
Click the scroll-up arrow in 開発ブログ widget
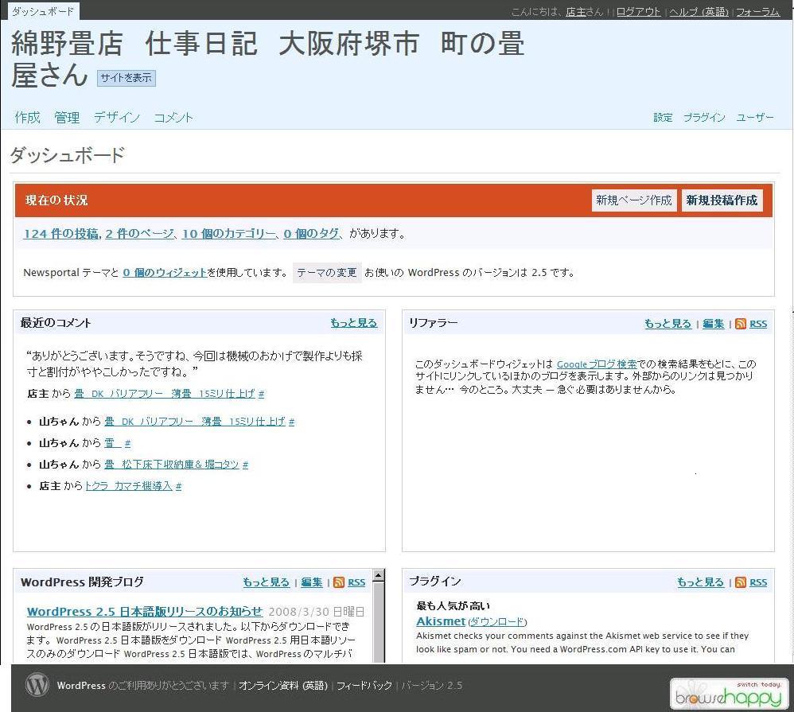378,575
